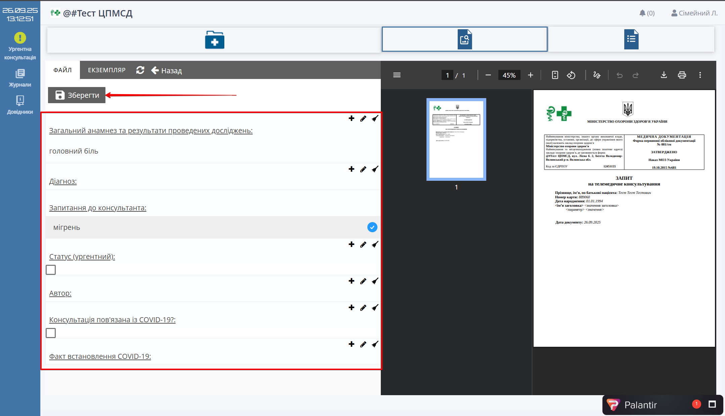Open the document list icon panel
The height and width of the screenshot is (416, 725).
tap(631, 39)
